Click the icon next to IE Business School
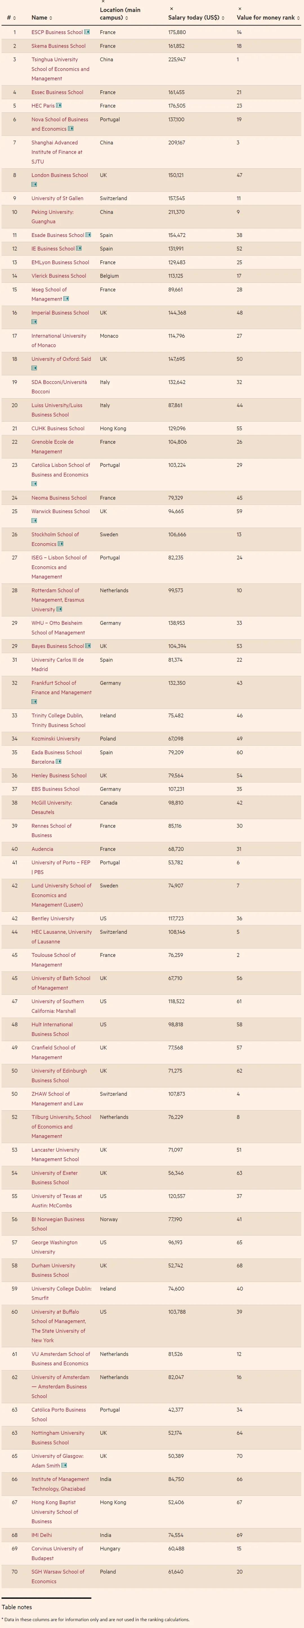 coord(79,248)
